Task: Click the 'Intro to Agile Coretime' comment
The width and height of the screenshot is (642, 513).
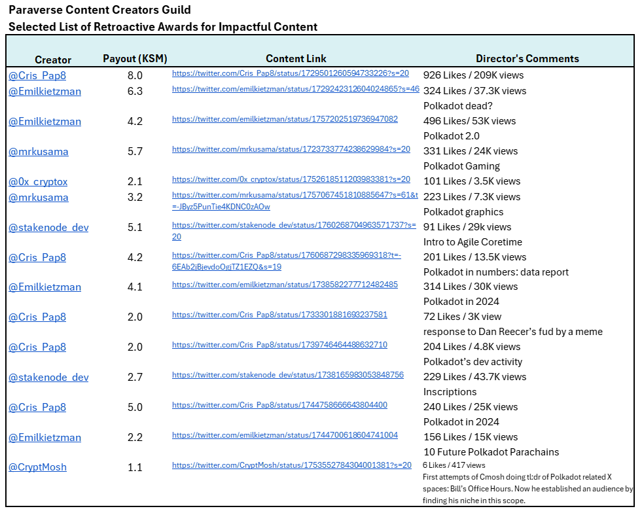Action: [473, 242]
